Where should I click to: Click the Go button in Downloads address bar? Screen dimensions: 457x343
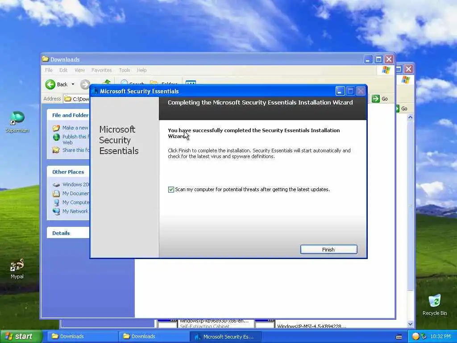coord(380,99)
